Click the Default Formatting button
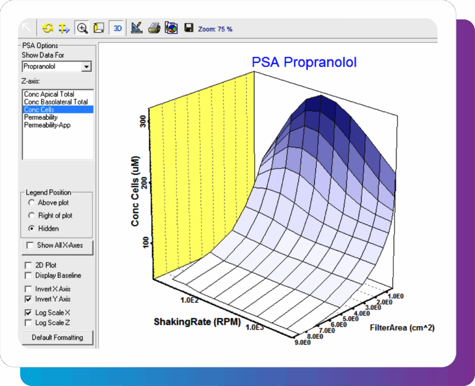The image size is (475, 386). (57, 337)
